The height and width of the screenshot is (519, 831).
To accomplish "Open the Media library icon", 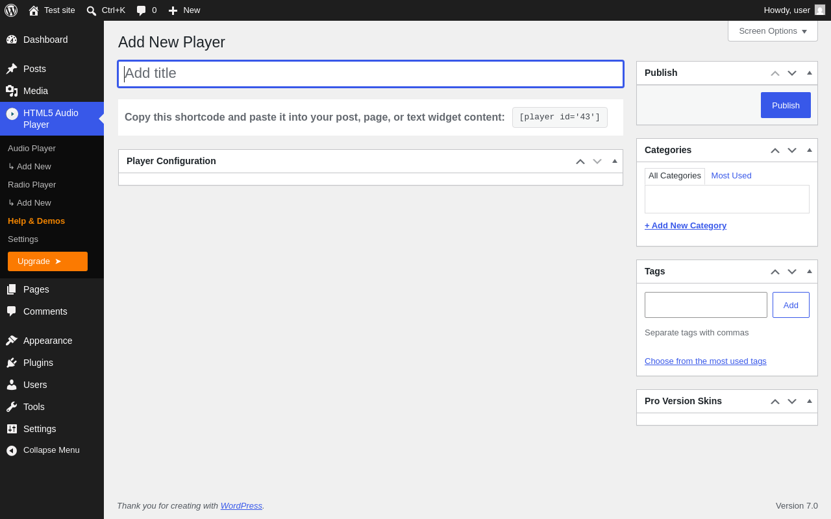I will 12,91.
